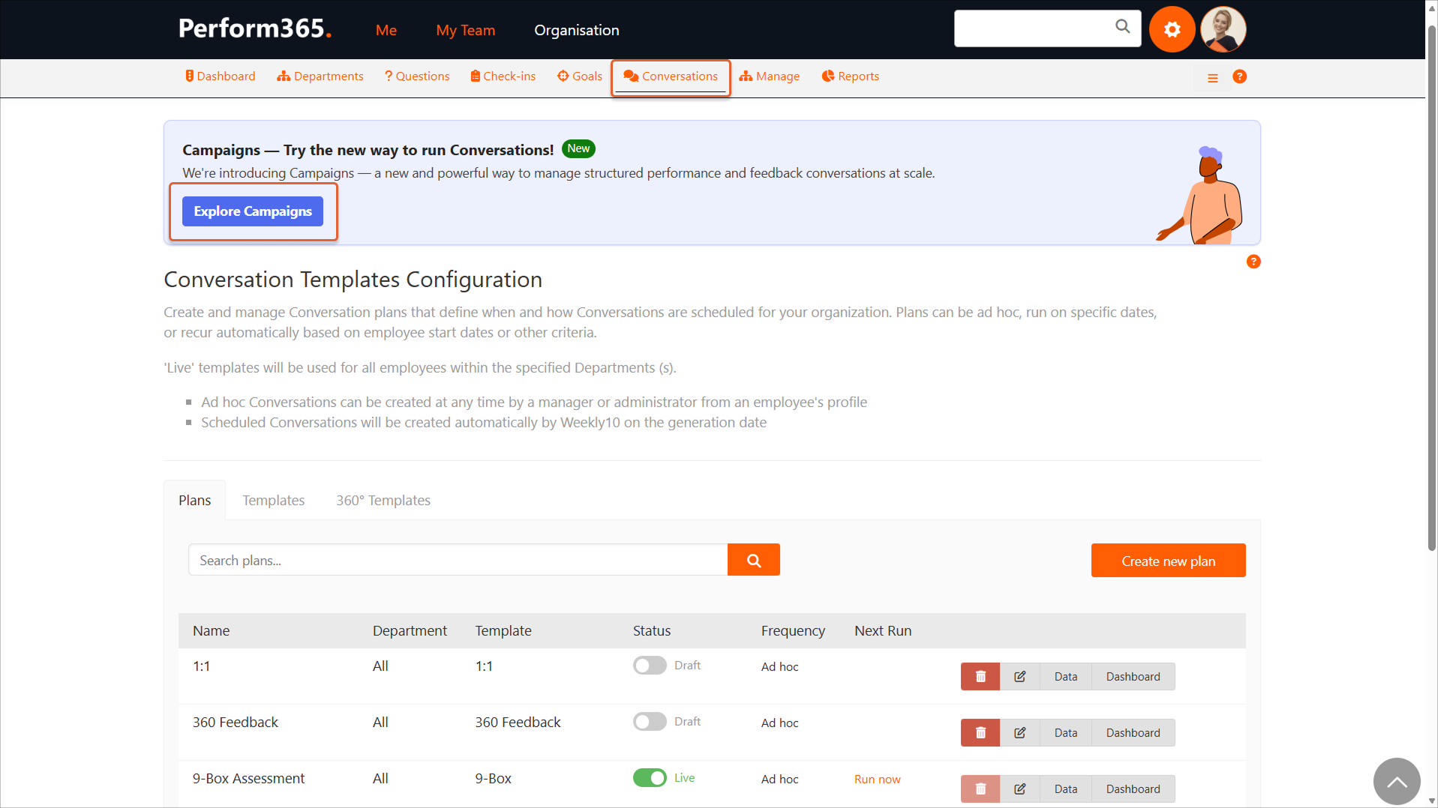The image size is (1438, 808).
Task: Enable the 360 Feedback plan status toggle
Action: pyautogui.click(x=650, y=722)
